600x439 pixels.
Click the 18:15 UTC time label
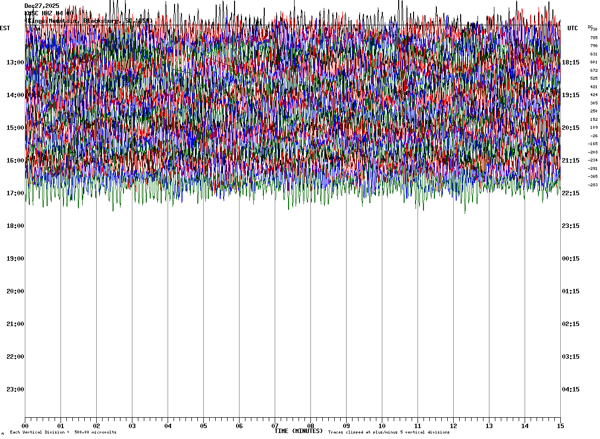(x=570, y=62)
